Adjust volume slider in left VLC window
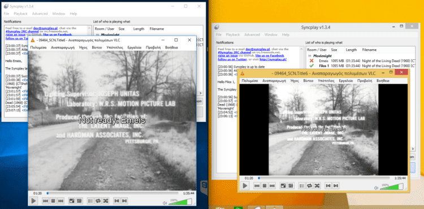This screenshot has width=424, height=209. pos(180,202)
